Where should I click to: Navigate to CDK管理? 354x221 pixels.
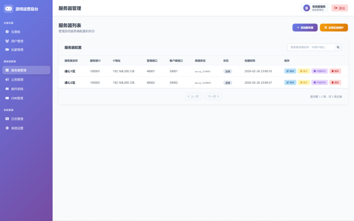click(17, 98)
